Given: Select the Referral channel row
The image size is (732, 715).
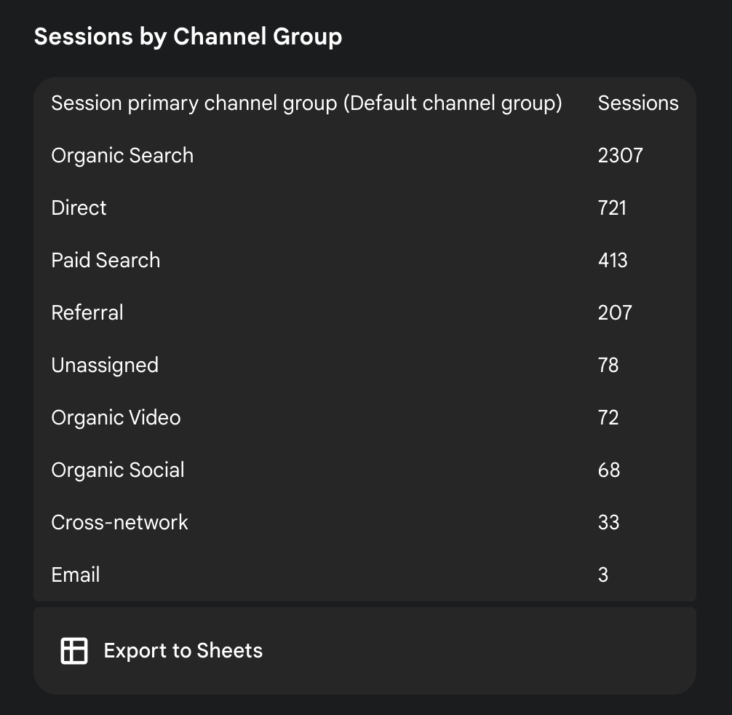Looking at the screenshot, I should (87, 312).
